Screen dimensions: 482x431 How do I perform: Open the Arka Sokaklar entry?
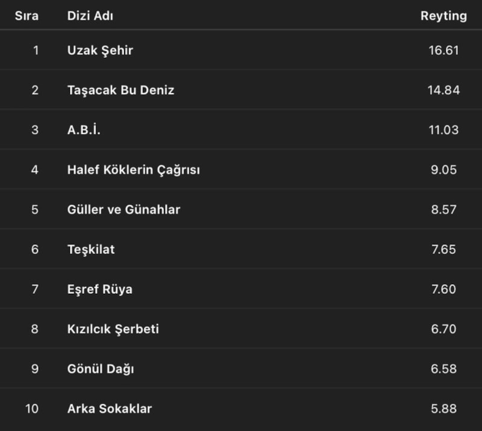click(x=110, y=409)
